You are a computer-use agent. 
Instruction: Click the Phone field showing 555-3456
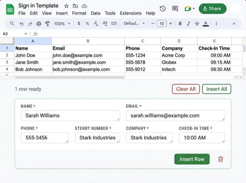coord(45,138)
